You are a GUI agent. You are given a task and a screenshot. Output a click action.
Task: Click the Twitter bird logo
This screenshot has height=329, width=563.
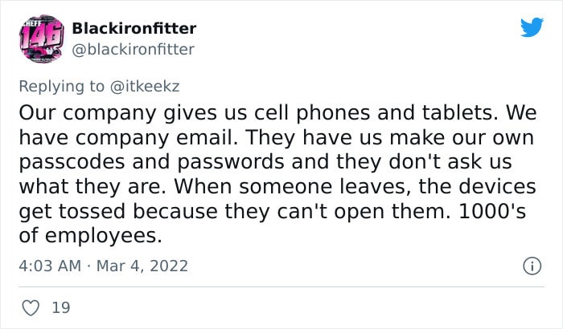532,26
